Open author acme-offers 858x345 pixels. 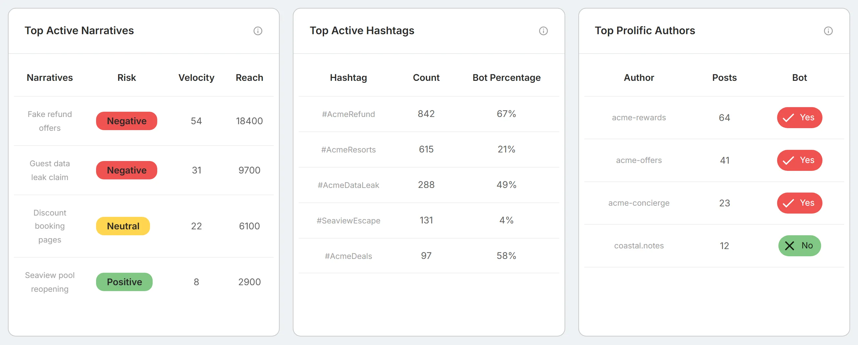coord(639,160)
